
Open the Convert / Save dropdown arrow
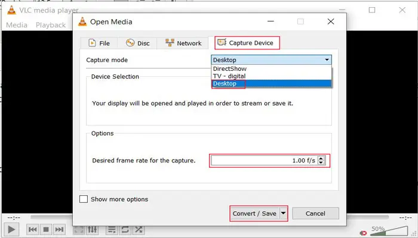pyautogui.click(x=284, y=213)
